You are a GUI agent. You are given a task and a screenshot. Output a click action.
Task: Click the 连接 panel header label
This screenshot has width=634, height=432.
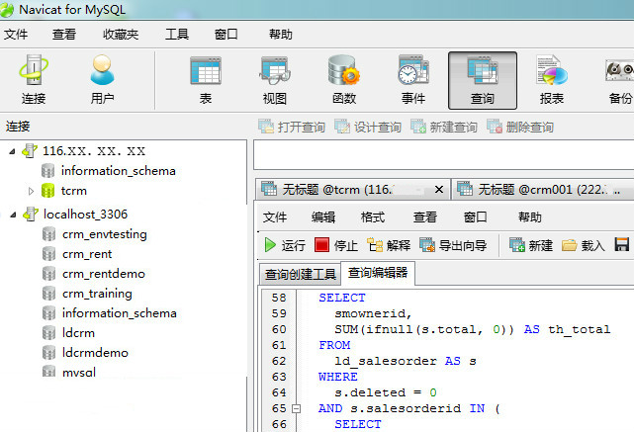click(18, 127)
